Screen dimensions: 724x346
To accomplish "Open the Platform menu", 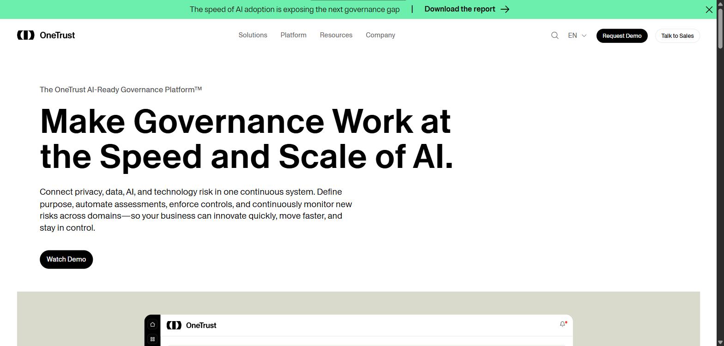I will 293,35.
